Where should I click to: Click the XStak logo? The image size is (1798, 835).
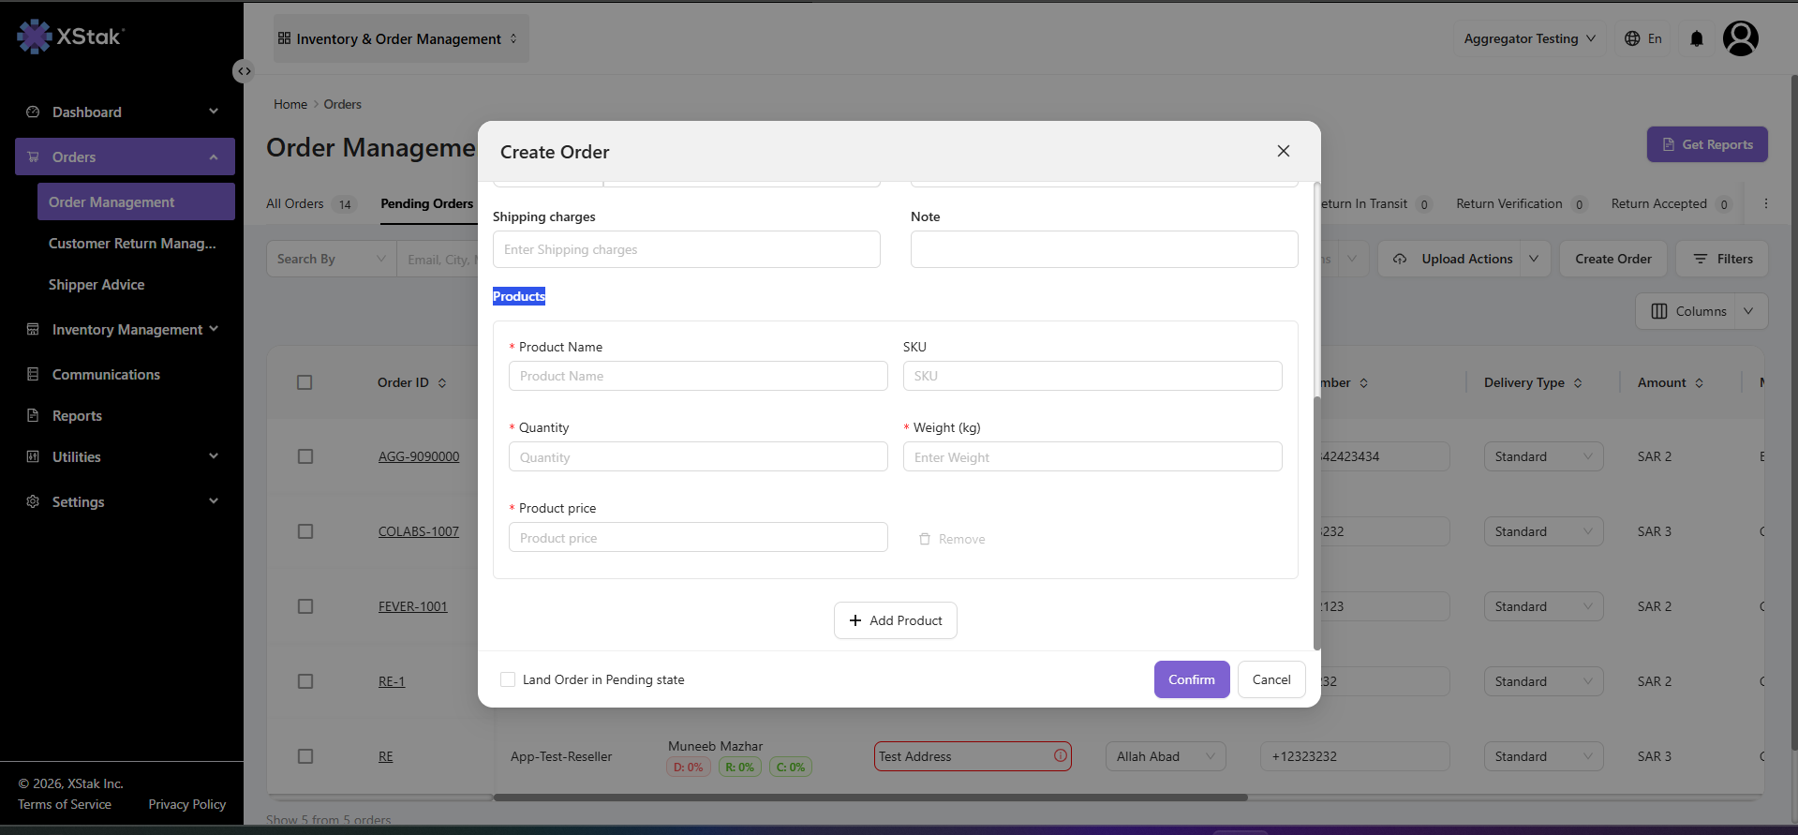click(70, 37)
